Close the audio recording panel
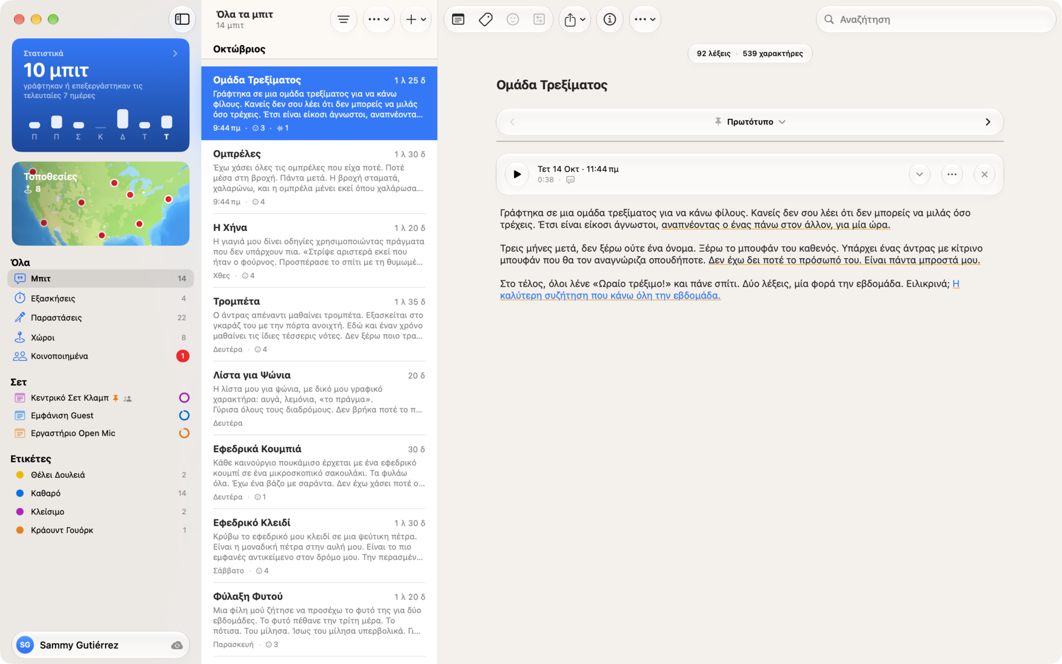 click(x=984, y=174)
